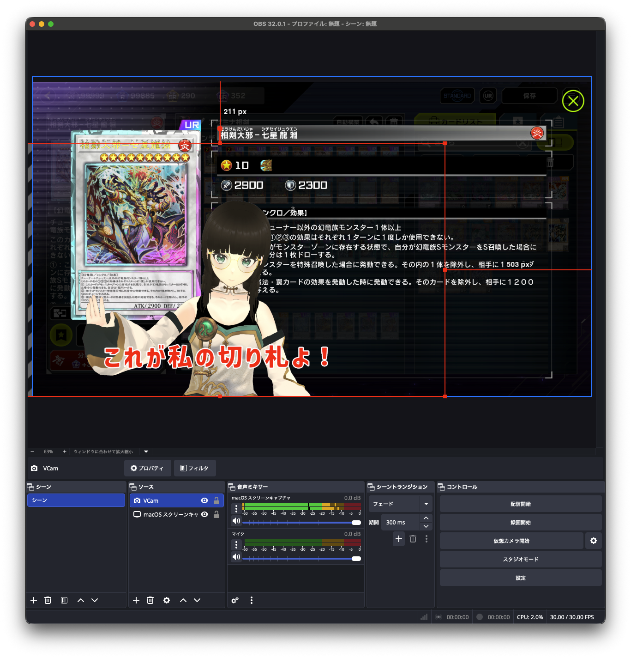Open virtual camera settings gear icon
This screenshot has height=658, width=631.
pyautogui.click(x=594, y=541)
